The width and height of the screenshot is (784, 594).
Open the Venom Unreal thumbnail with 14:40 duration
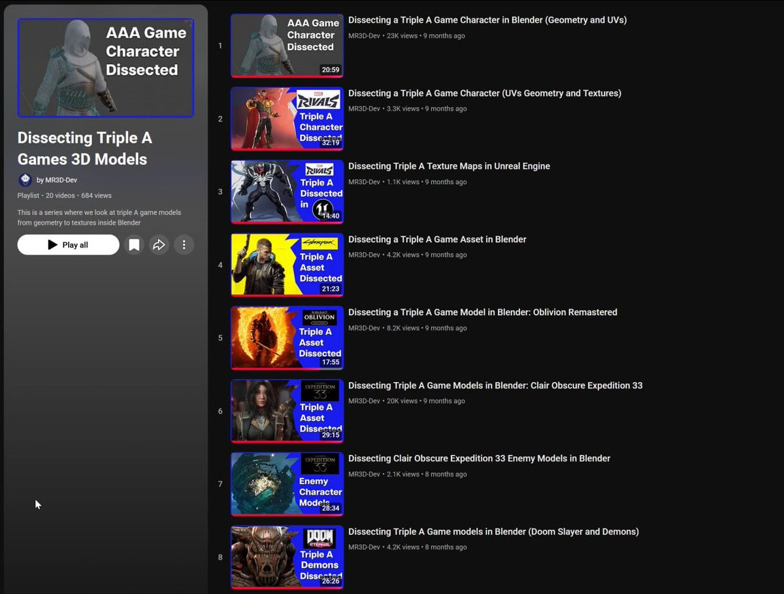click(287, 192)
